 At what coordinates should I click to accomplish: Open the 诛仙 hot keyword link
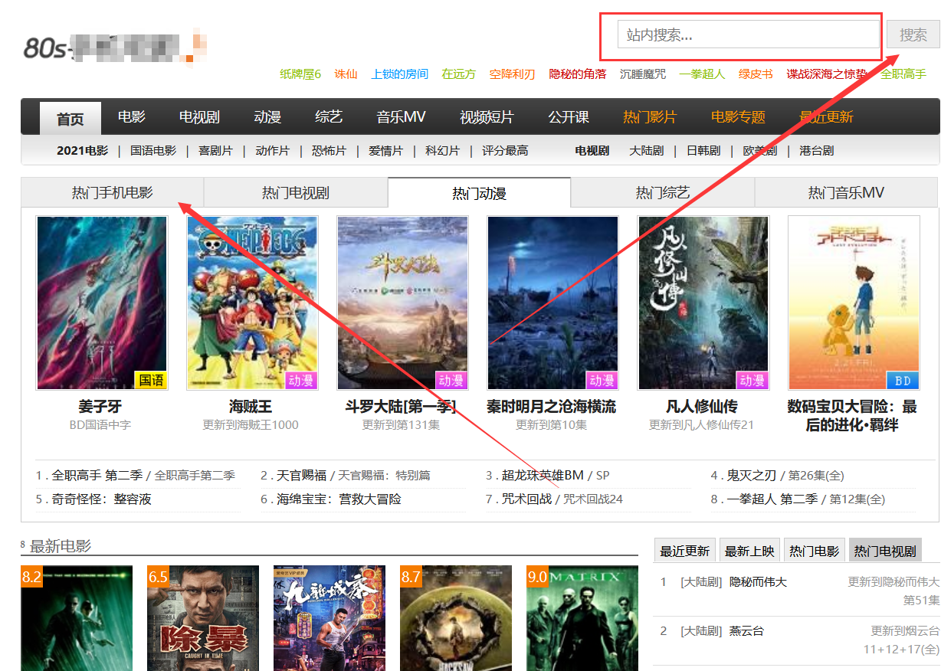346,74
